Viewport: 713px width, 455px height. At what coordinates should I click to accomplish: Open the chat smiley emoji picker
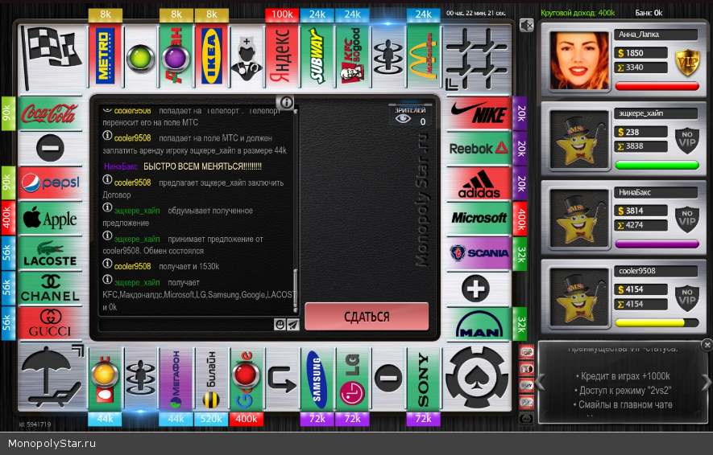280,324
